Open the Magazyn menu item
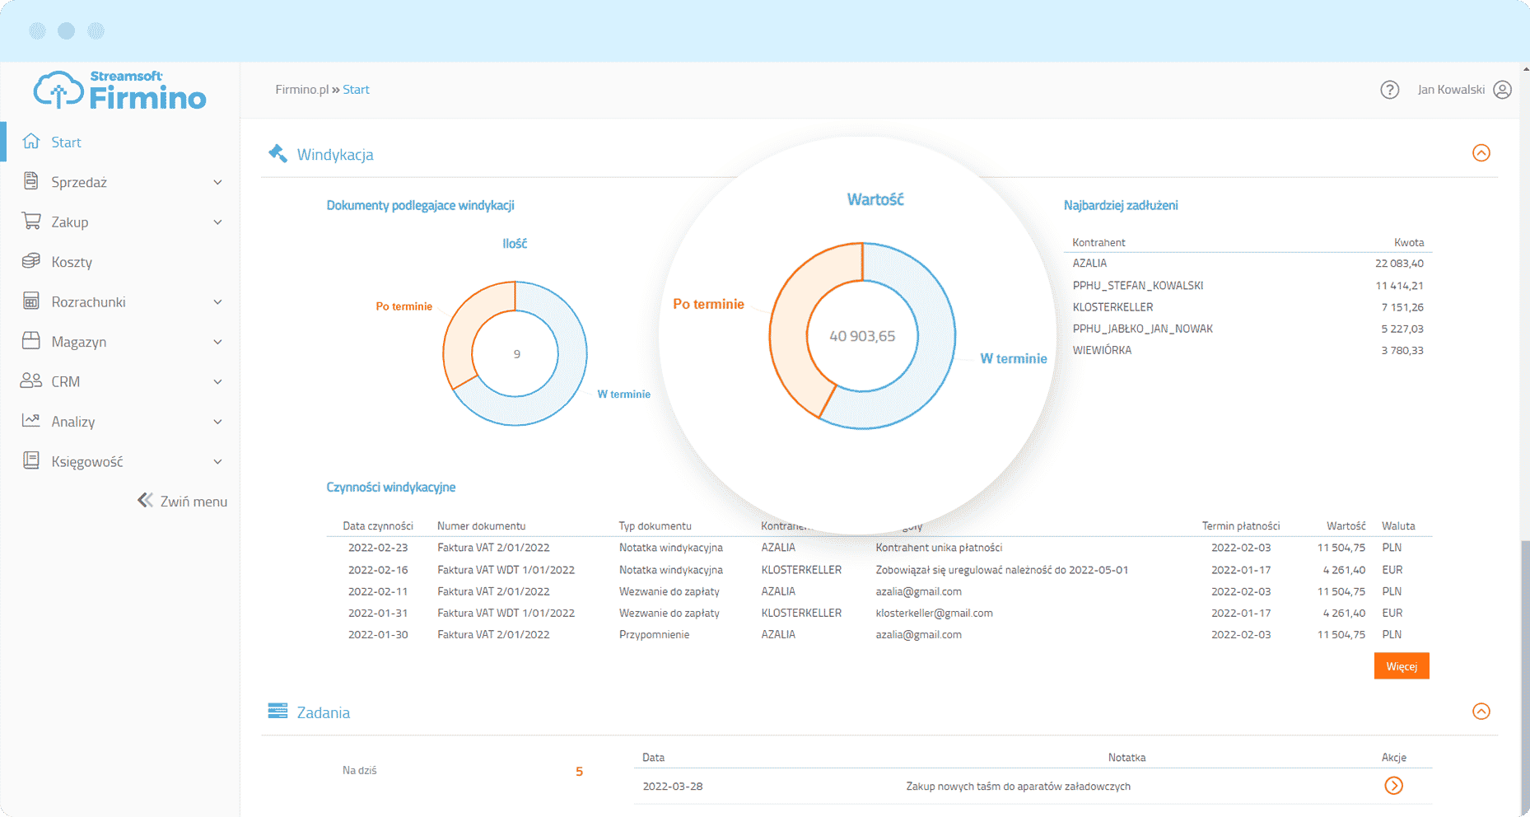This screenshot has height=817, width=1530. [79, 342]
